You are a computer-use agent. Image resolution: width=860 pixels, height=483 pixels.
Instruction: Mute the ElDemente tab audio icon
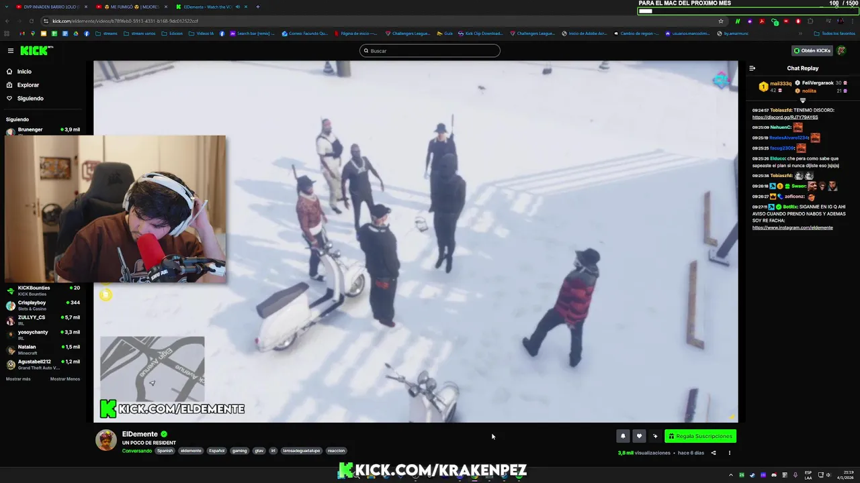[x=237, y=7]
